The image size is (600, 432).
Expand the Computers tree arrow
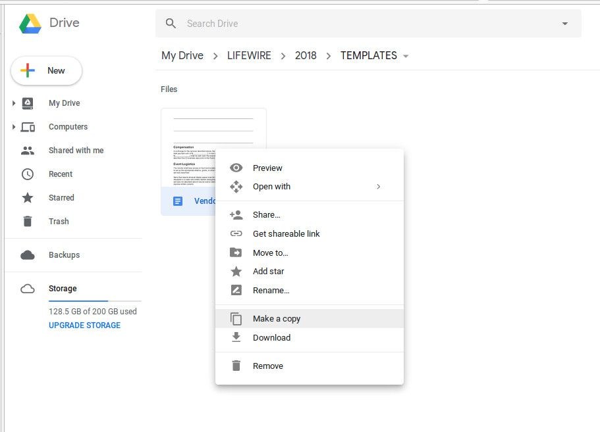tap(14, 127)
